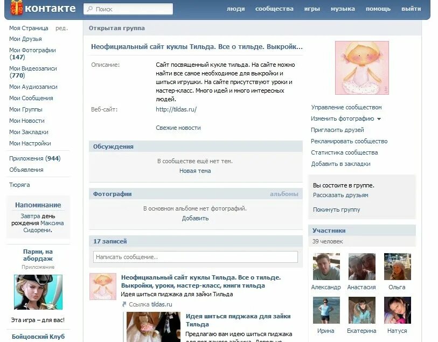The height and width of the screenshot is (342, 438).
Task: Open member Ольга's photo
Action: click(x=398, y=267)
